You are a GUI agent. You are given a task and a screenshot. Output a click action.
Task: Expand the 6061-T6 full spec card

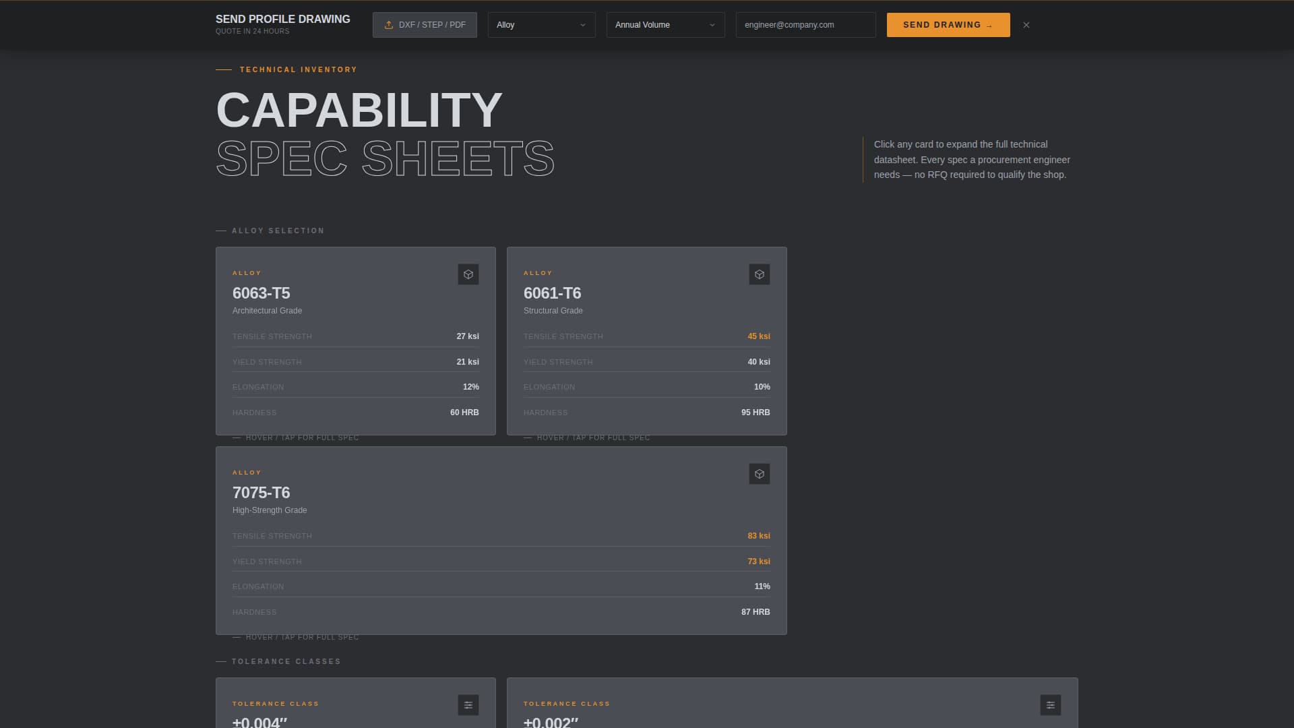click(x=647, y=342)
